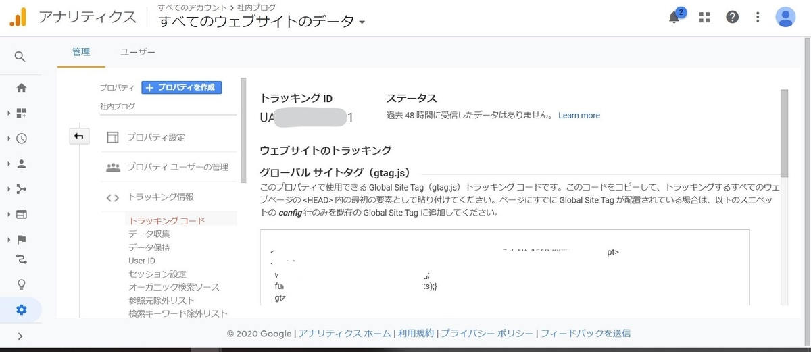Screen dimensions: 811x352
Task: Click inside the gtag.js code box
Action: point(505,268)
